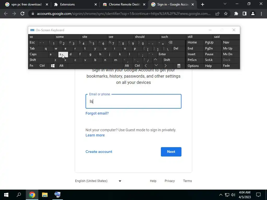
Task: Bookmark page with star icon
Action: [226, 14]
